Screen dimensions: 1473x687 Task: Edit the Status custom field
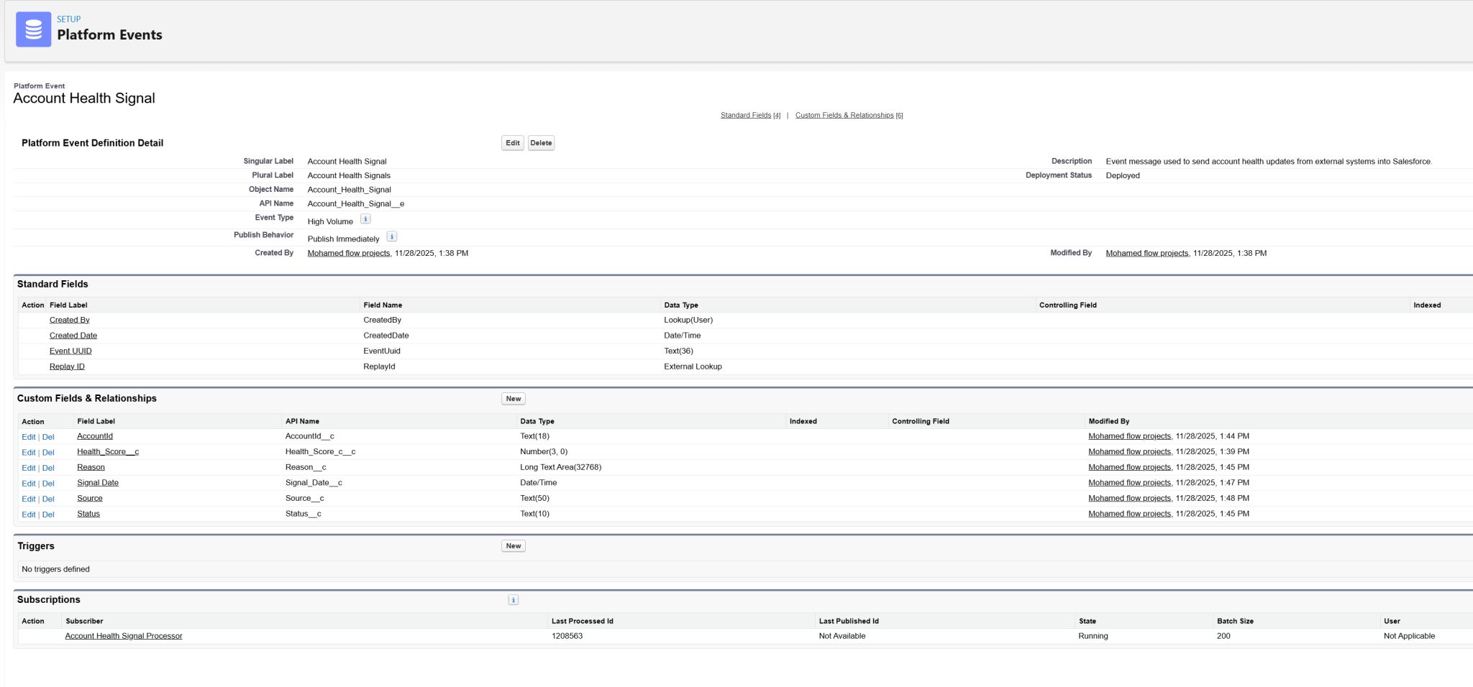point(29,515)
